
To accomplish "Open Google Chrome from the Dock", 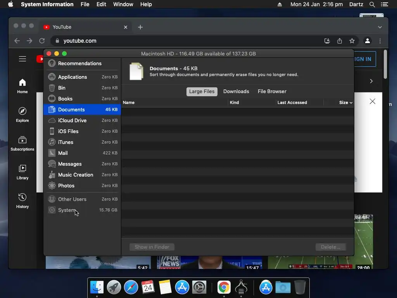I will [x=224, y=288].
